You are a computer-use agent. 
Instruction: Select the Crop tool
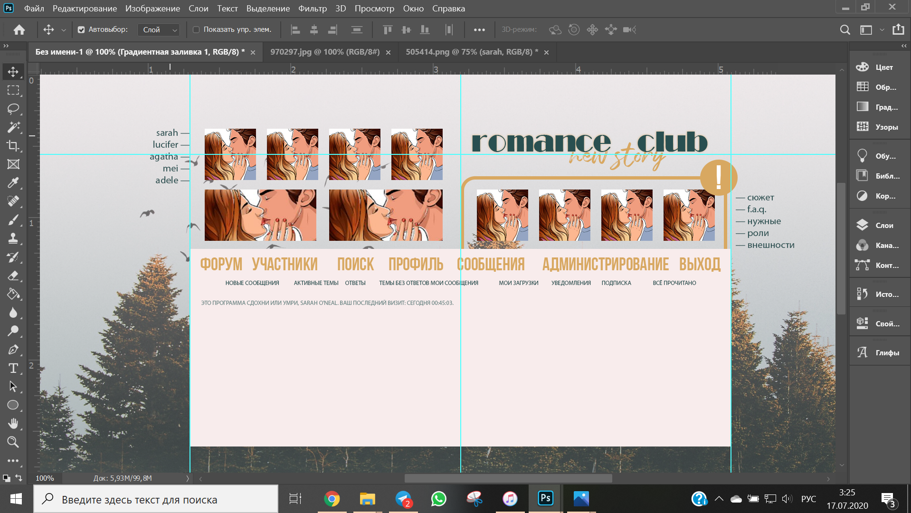point(13,146)
